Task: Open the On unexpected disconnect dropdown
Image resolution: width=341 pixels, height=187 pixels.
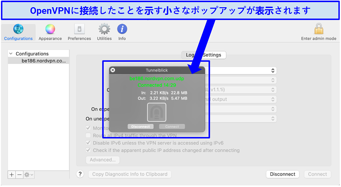Action: (241, 118)
